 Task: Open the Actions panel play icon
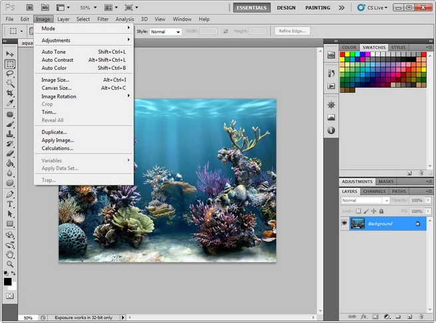pos(331,86)
